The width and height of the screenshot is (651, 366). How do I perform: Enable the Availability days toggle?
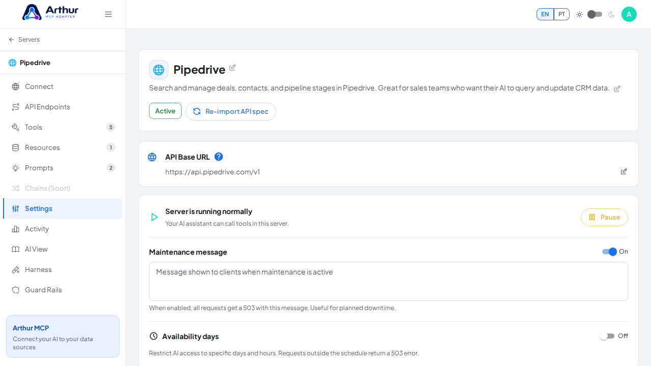pos(607,336)
